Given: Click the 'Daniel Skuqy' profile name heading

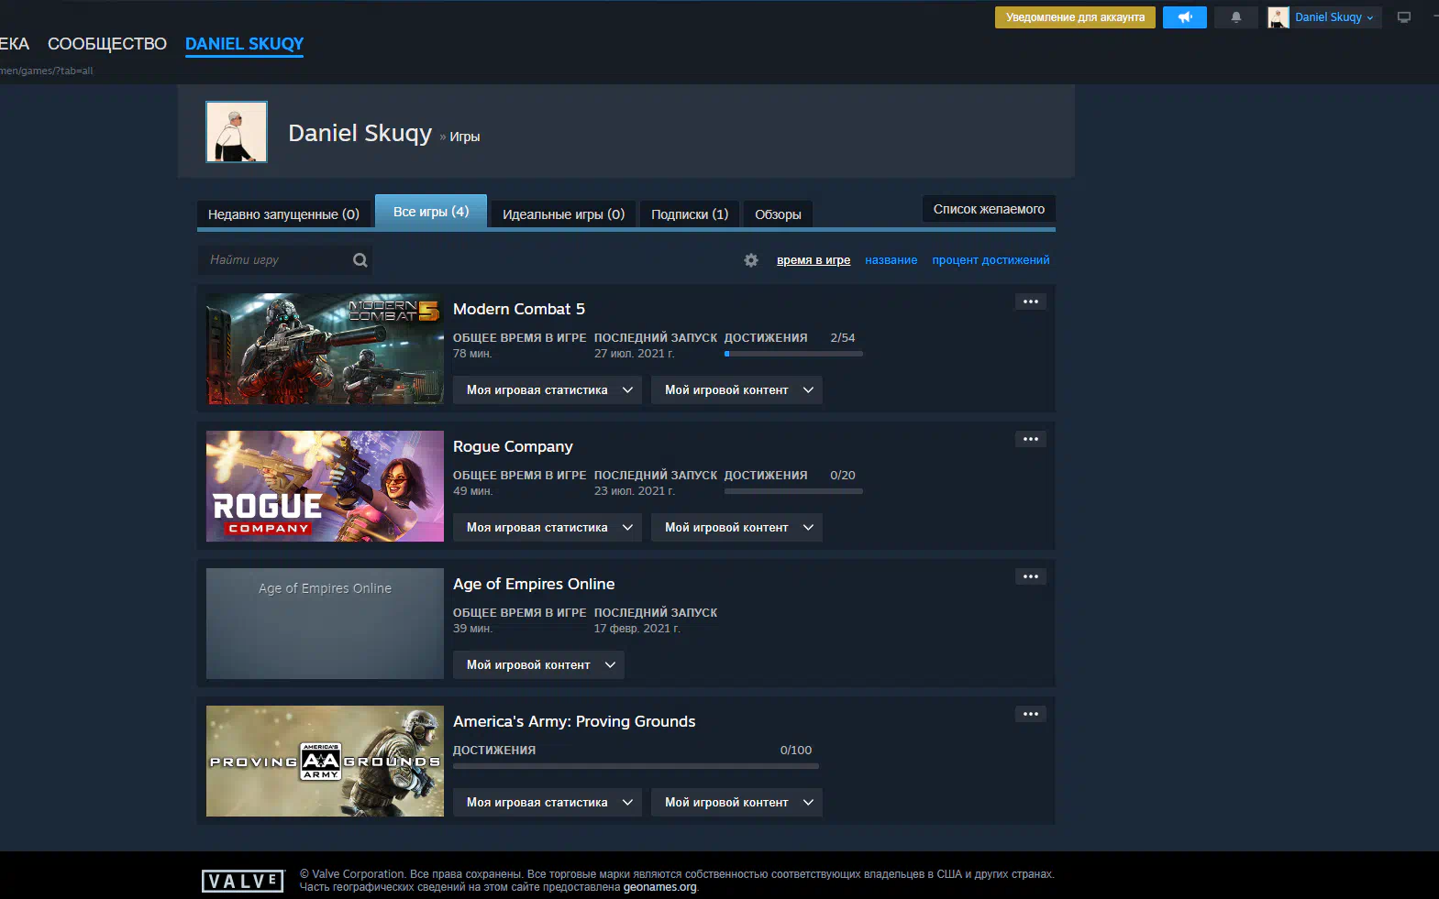Looking at the screenshot, I should click(360, 133).
